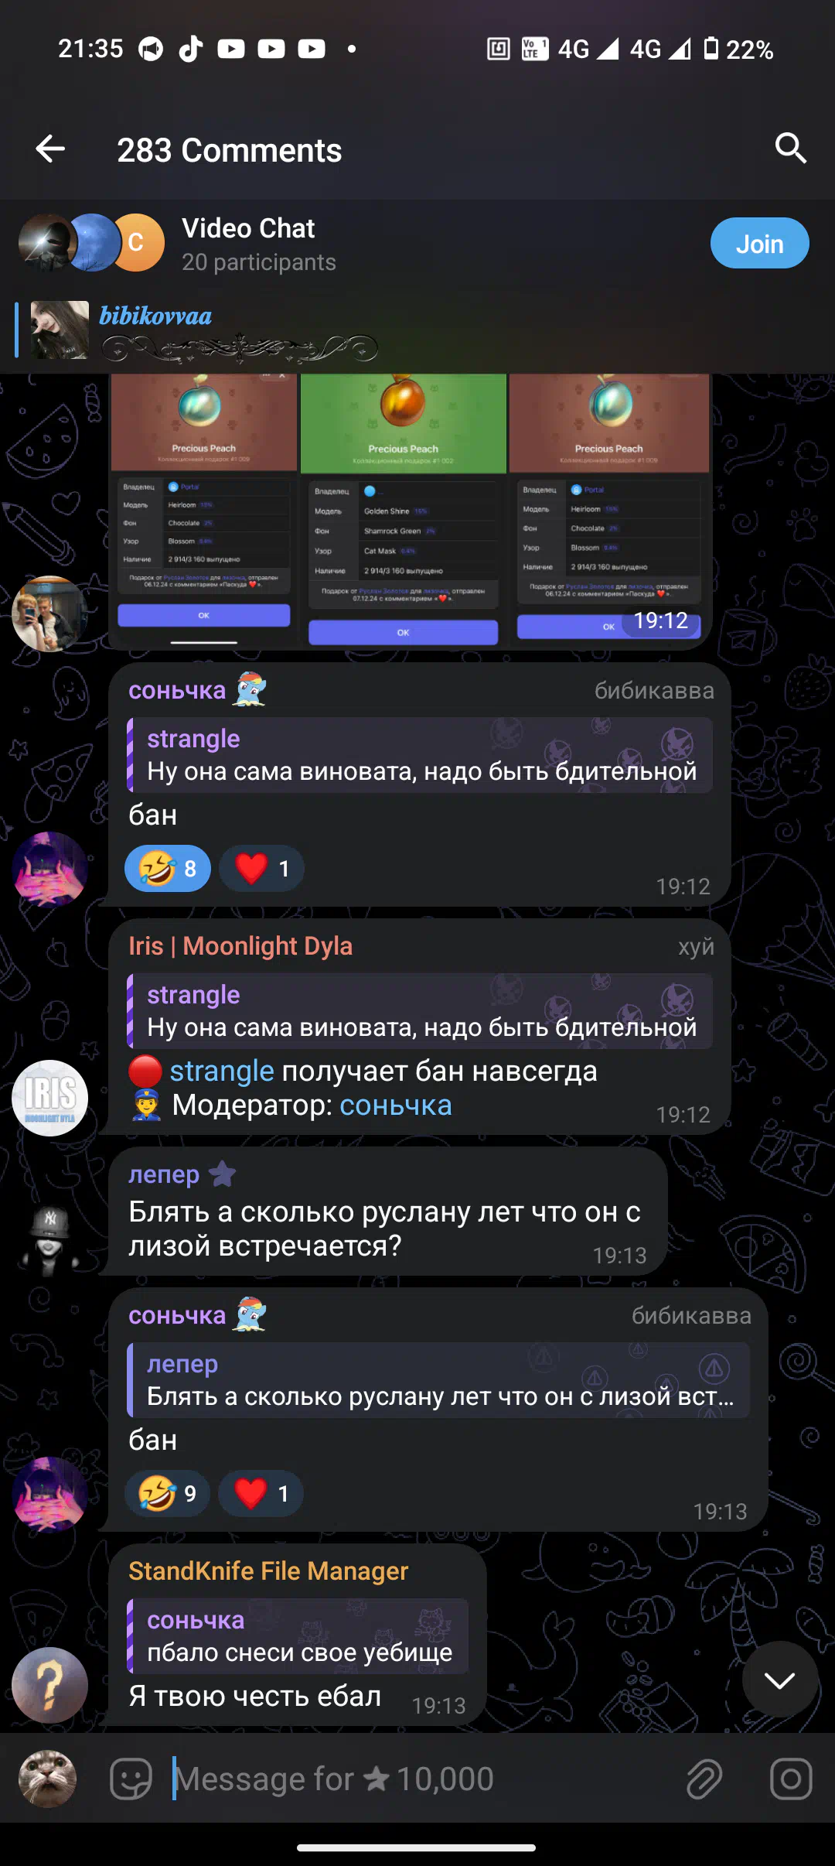Viewport: 835px width, 1866px height.
Task: Open the middle Precious Peach image
Action: coord(403,511)
